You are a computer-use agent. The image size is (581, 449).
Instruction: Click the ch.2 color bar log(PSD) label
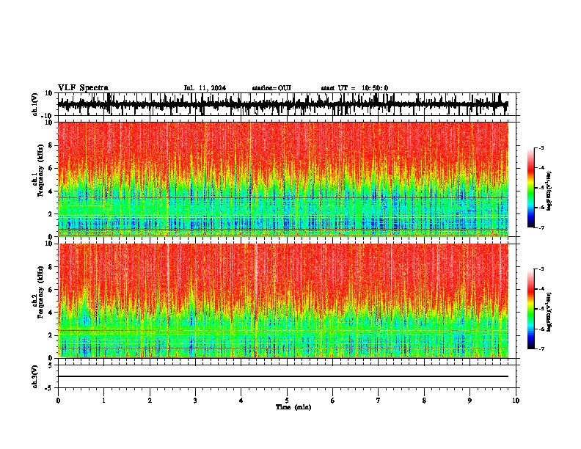click(x=549, y=312)
